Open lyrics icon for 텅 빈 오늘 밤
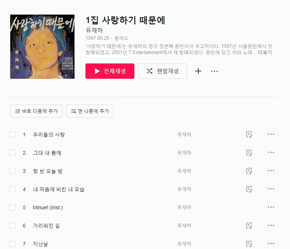 click(x=249, y=171)
